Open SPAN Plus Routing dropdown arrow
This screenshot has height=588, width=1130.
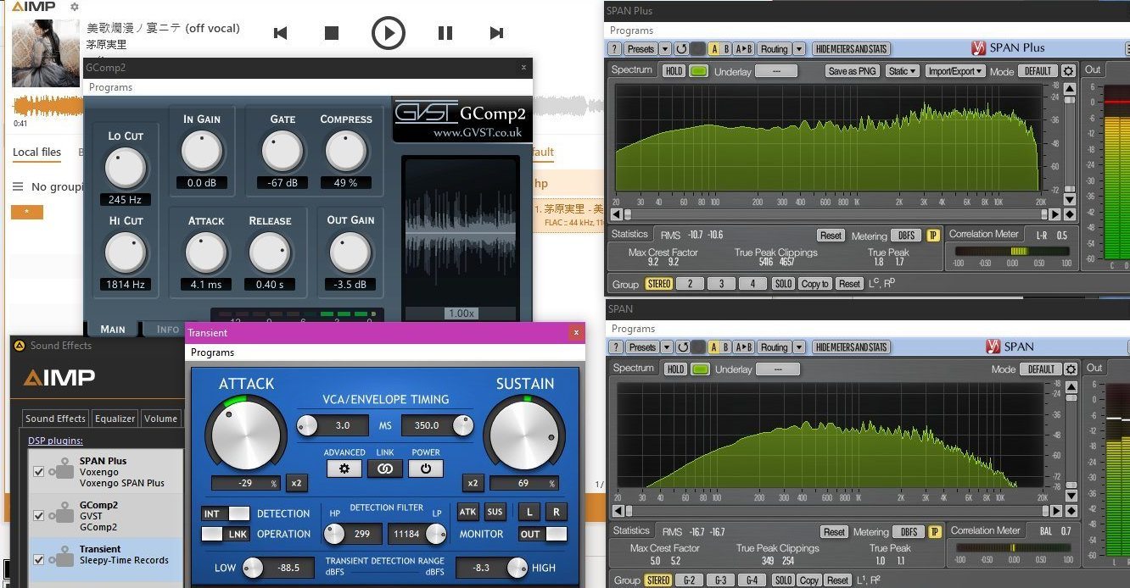pyautogui.click(x=799, y=49)
